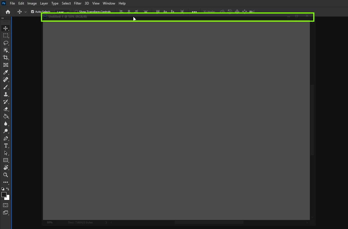Toggle the Auto-Select checkbox
Viewport: 348px width, 229px height.
pos(32,12)
